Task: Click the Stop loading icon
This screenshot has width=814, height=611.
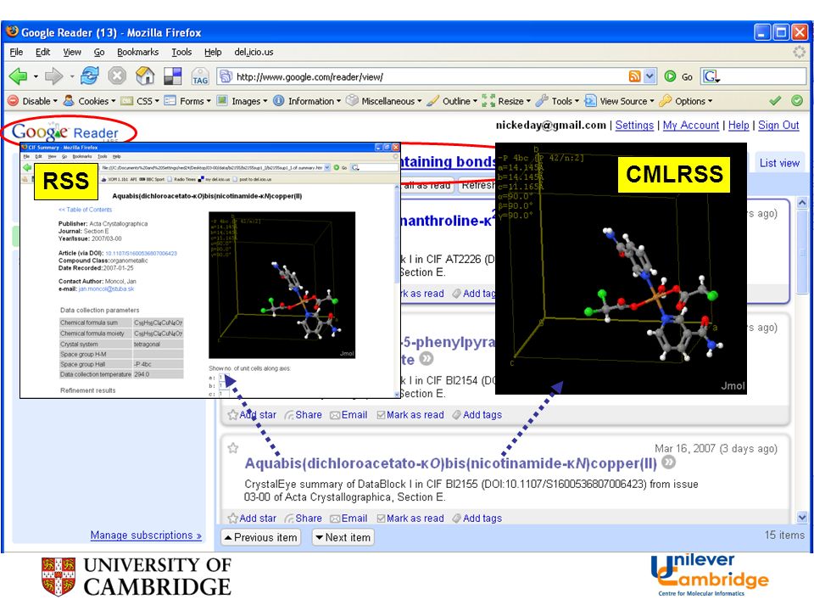Action: tap(117, 76)
